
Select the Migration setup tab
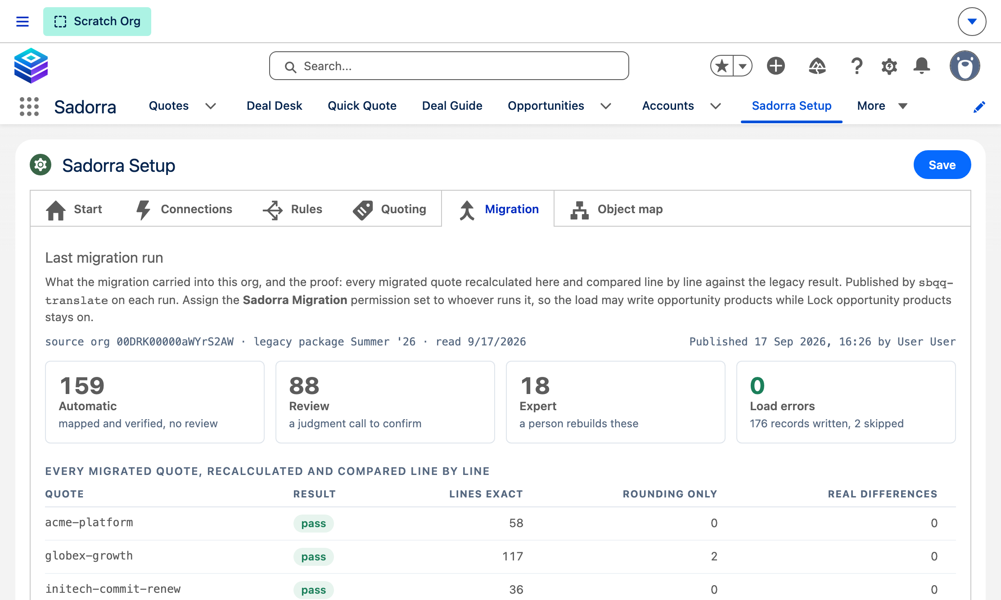[498, 209]
